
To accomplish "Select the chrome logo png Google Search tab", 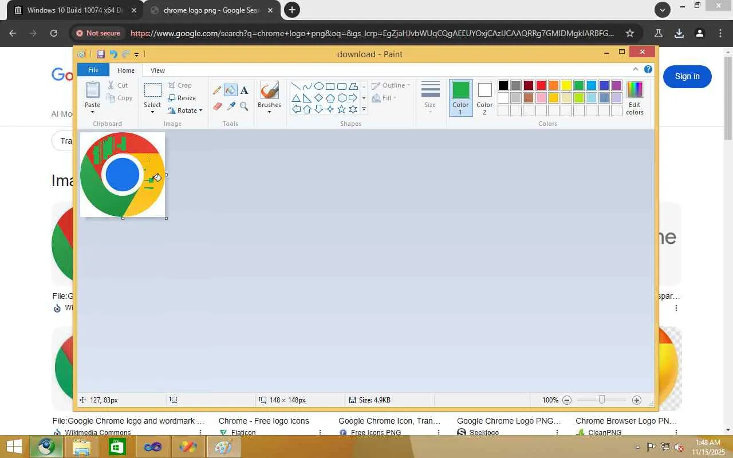I will pos(212,10).
